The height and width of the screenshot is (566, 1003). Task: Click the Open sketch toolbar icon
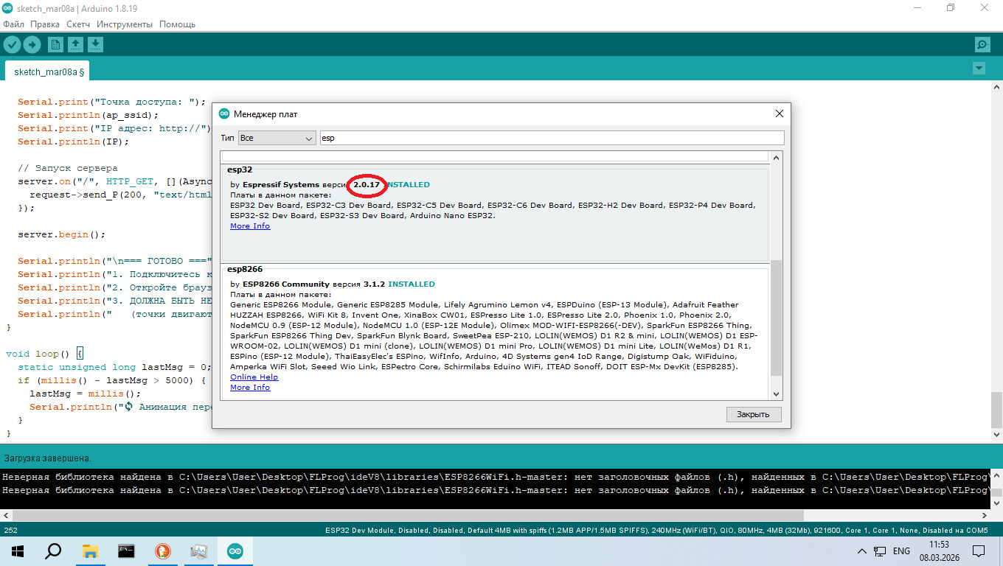(x=75, y=45)
